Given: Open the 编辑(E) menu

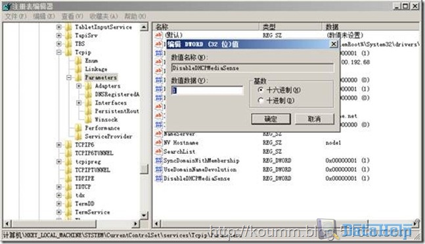Looking at the screenshot, I should (x=44, y=16).
